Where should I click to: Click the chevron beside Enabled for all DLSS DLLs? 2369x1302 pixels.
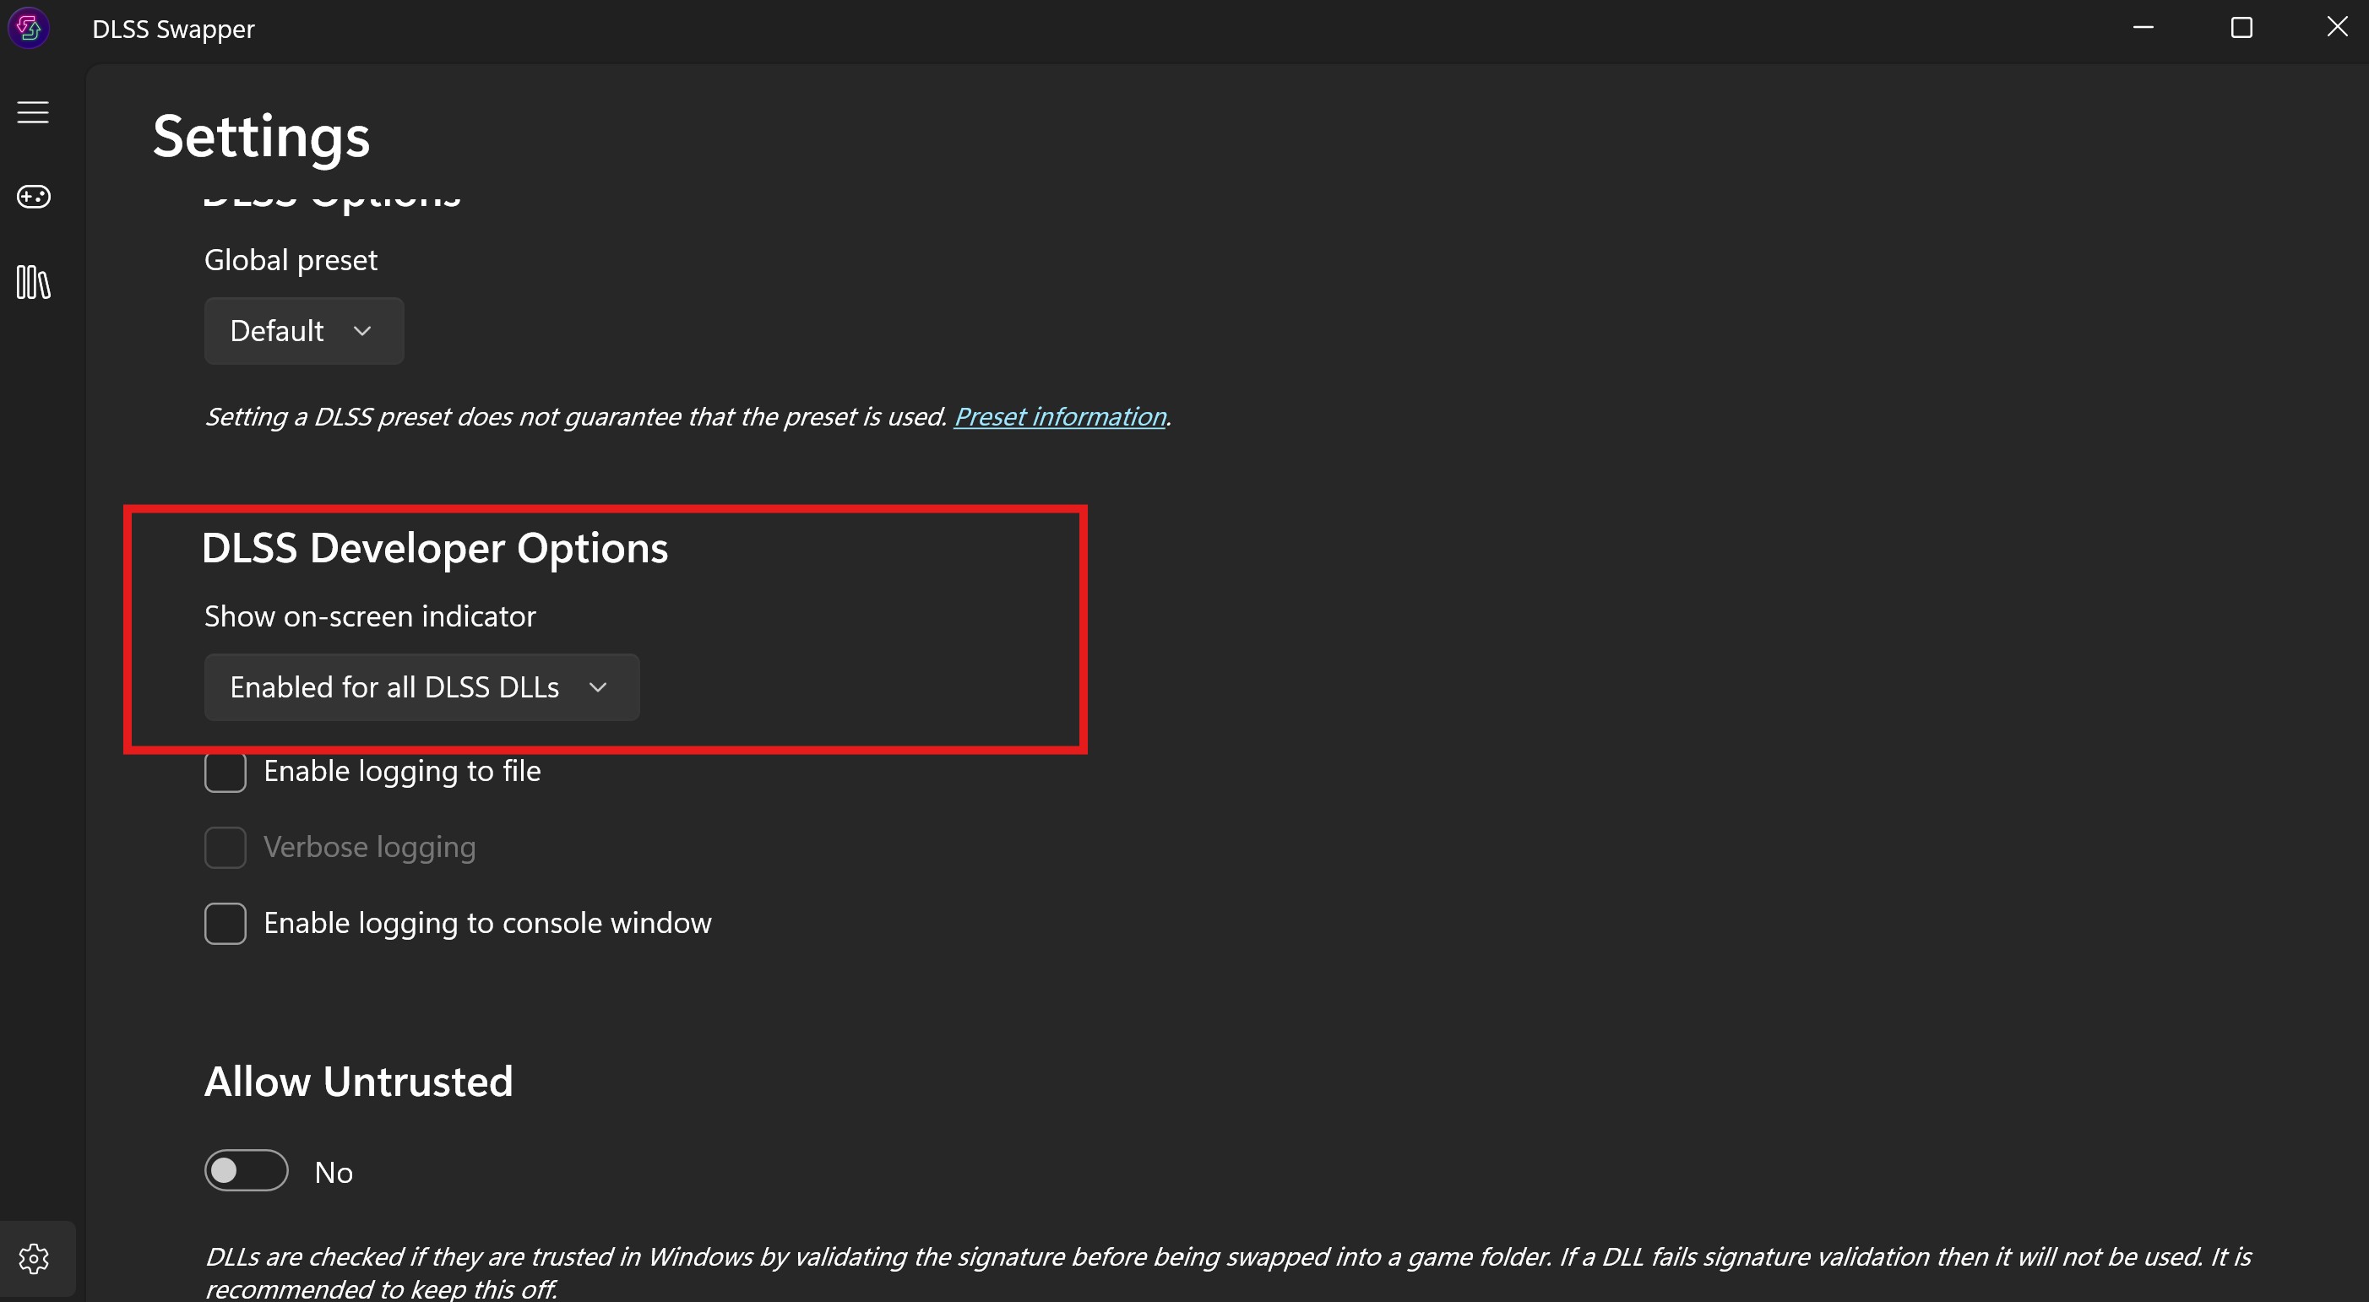[598, 688]
